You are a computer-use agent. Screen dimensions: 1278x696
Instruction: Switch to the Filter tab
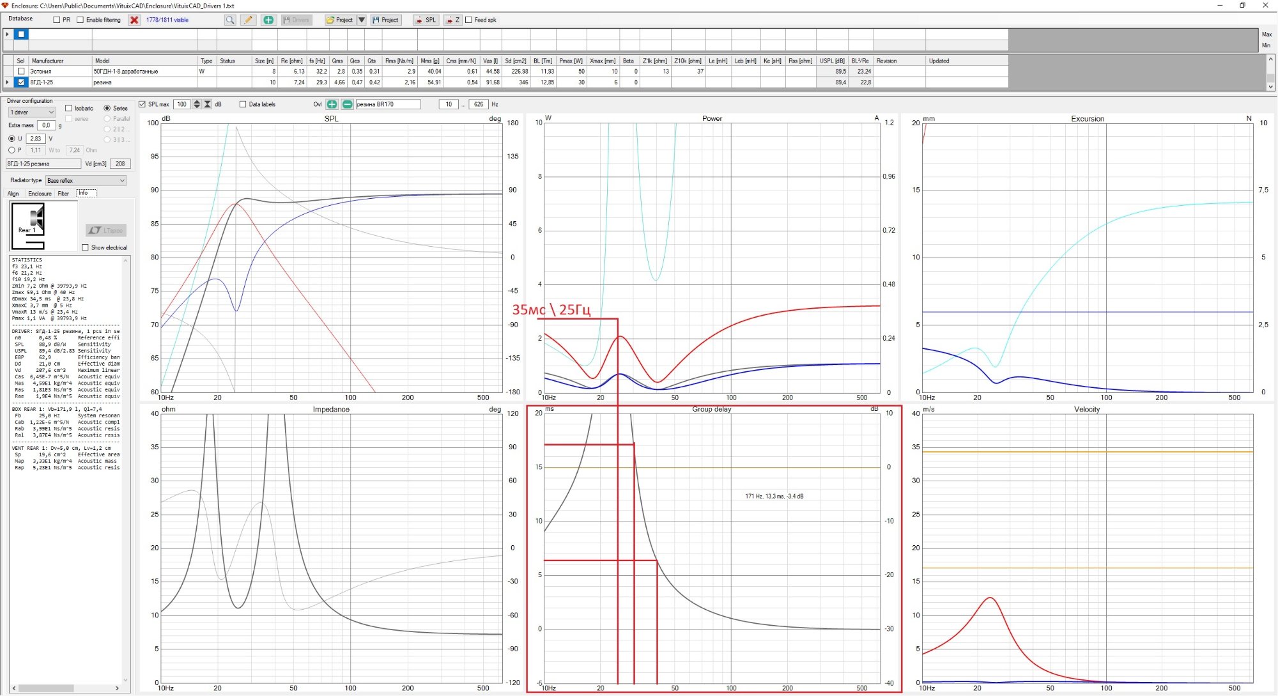point(63,194)
